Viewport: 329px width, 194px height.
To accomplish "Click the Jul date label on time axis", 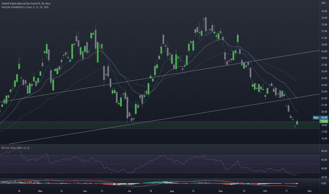I will (130, 191).
